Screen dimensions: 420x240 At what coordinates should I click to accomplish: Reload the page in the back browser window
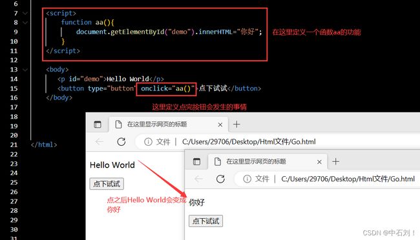[121, 141]
